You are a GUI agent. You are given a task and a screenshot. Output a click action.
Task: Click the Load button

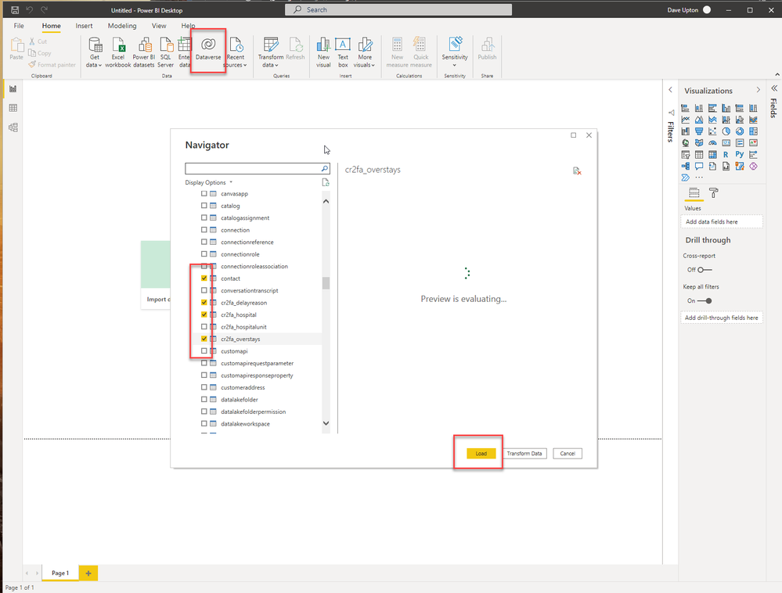coord(481,454)
